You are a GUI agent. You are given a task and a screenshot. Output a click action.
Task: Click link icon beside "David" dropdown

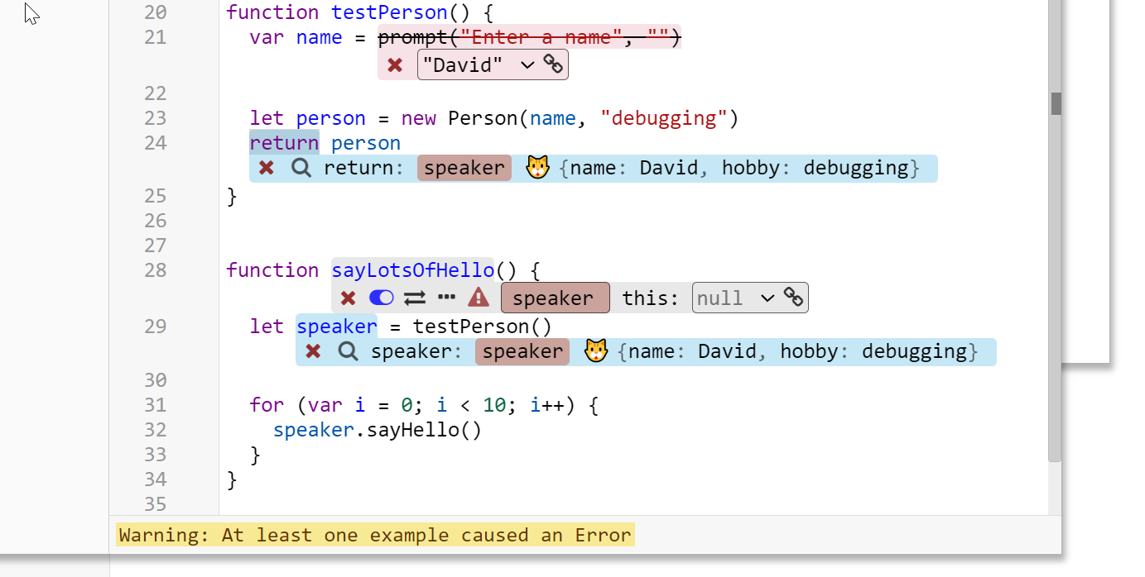coord(553,64)
